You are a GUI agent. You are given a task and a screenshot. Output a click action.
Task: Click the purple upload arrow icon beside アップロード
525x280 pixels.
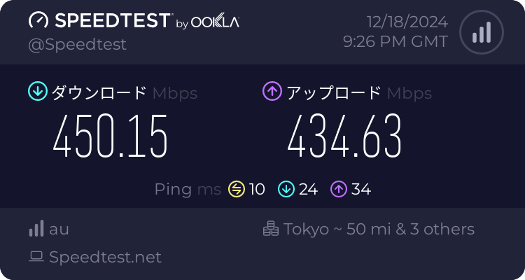272,92
